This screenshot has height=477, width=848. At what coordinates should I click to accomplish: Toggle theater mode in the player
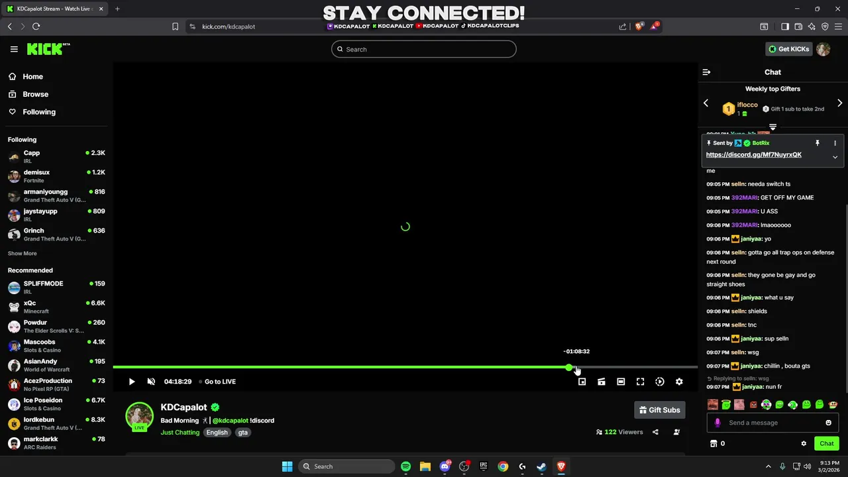click(x=621, y=382)
